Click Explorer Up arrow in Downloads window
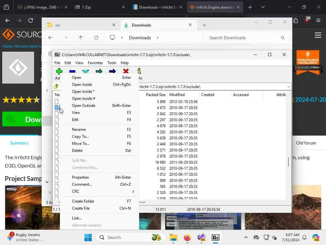Screen dimensions: 326x245 coord(81,38)
